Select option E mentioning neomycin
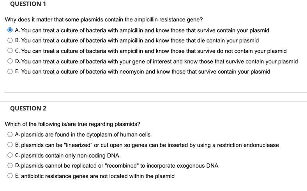The height and width of the screenshot is (191, 307). click(x=10, y=71)
